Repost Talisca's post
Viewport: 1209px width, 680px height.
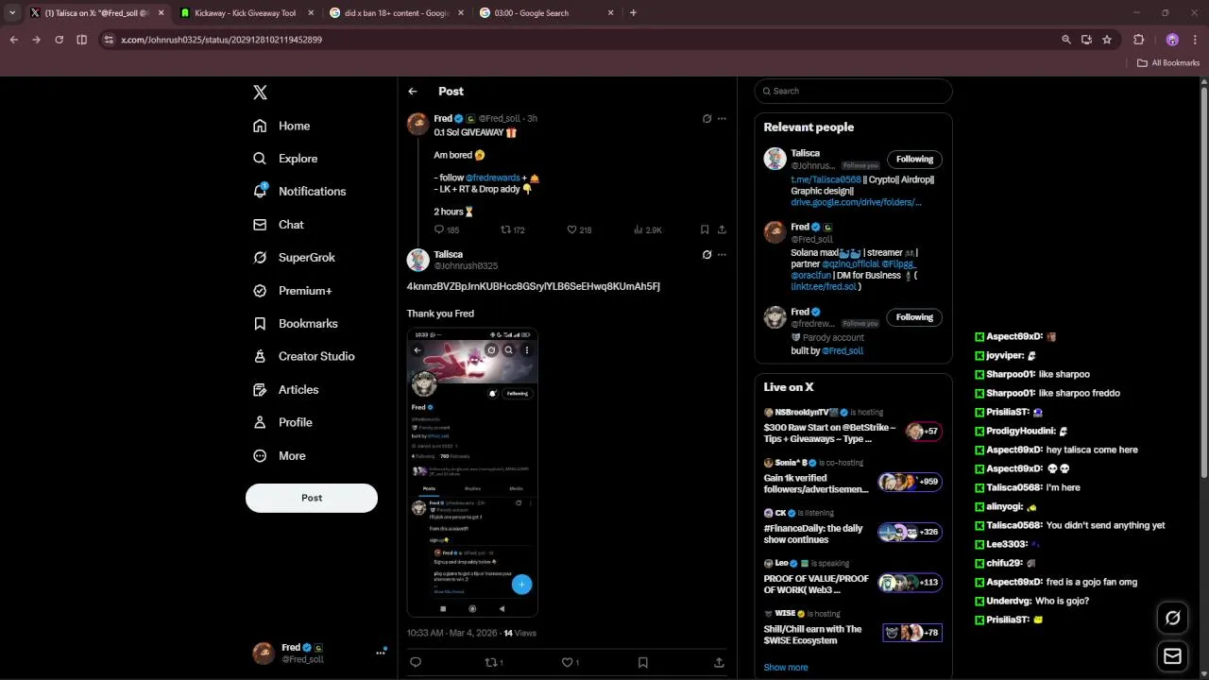point(490,663)
